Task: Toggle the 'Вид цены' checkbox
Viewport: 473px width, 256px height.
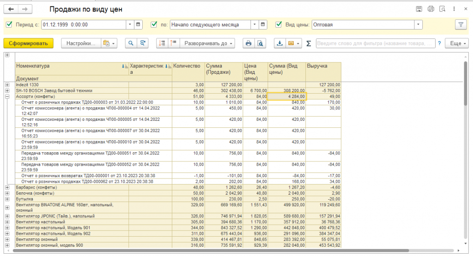Action: click(279, 24)
